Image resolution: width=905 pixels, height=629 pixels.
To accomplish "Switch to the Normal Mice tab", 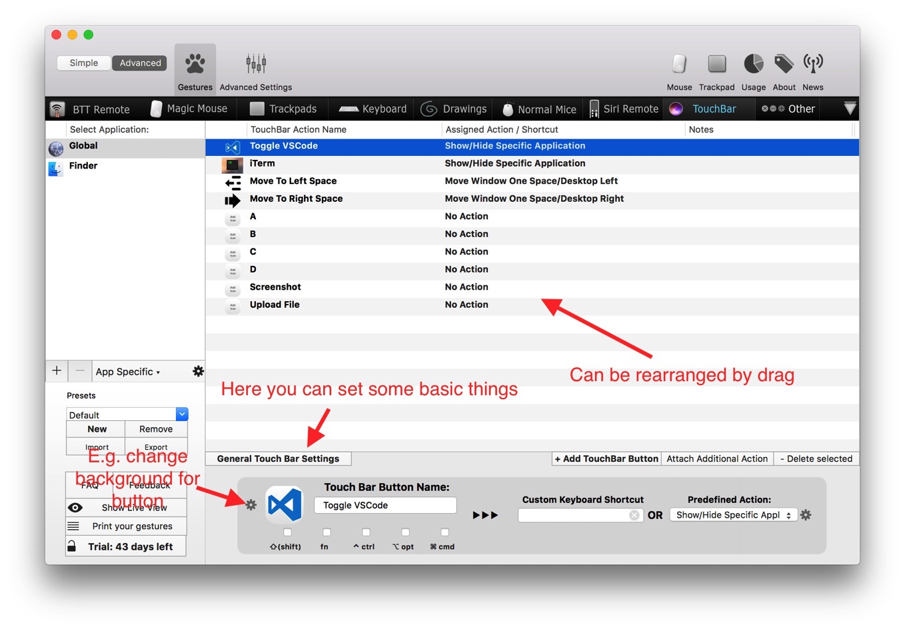I will [540, 109].
